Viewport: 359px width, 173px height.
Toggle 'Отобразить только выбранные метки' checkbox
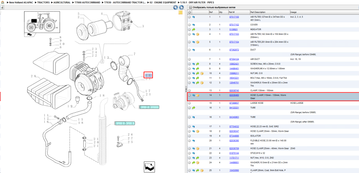tap(190, 7)
